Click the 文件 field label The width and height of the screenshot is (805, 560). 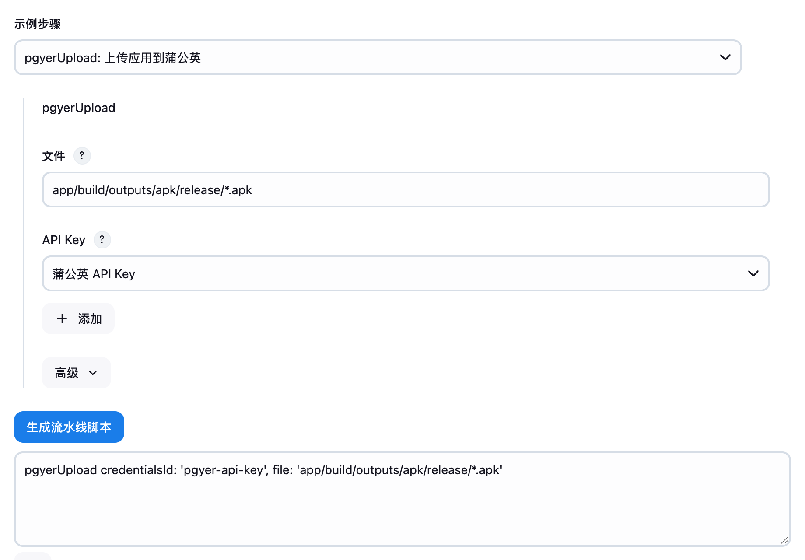click(53, 156)
